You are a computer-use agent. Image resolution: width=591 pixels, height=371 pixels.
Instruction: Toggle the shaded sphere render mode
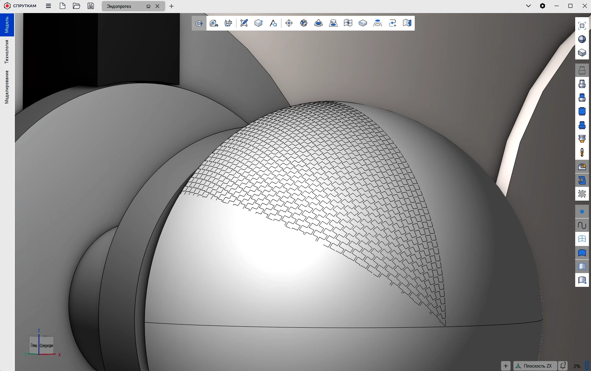coord(582,39)
